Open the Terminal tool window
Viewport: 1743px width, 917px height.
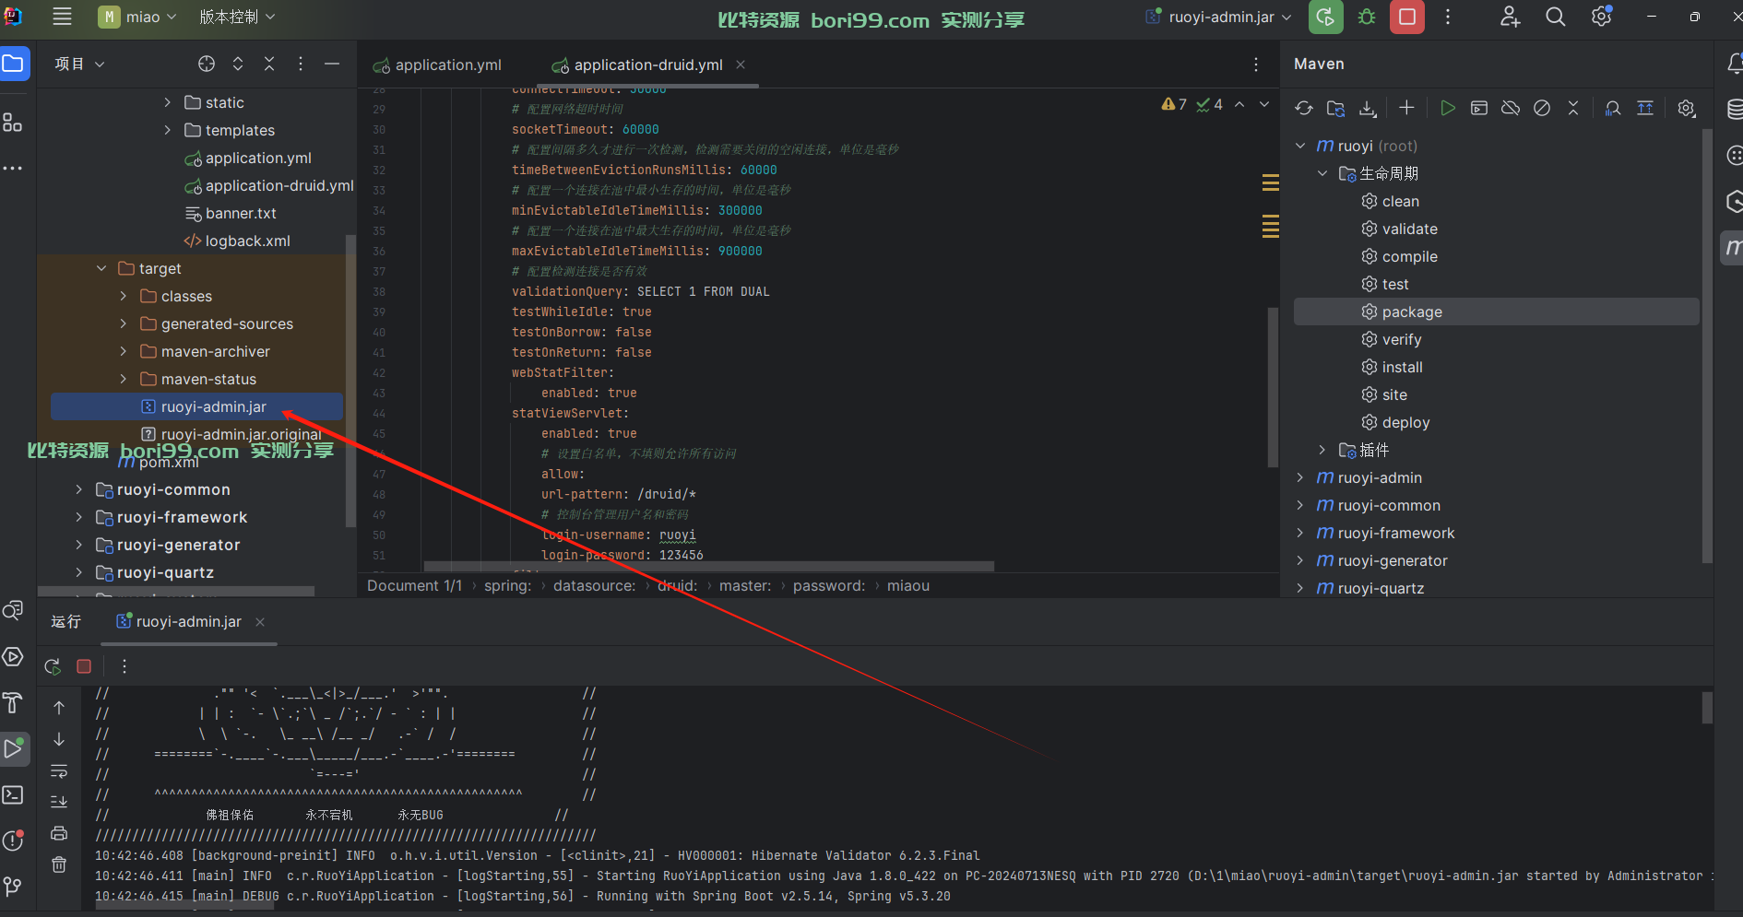tap(13, 795)
